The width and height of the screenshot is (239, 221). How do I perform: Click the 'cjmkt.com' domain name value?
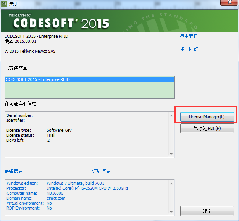[x=56, y=198]
